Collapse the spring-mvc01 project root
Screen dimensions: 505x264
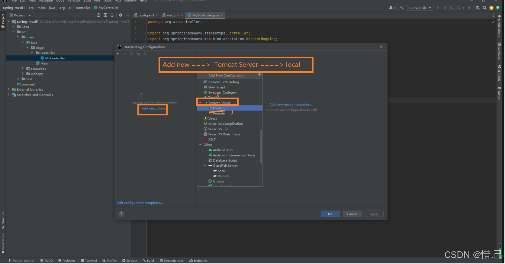[9, 21]
